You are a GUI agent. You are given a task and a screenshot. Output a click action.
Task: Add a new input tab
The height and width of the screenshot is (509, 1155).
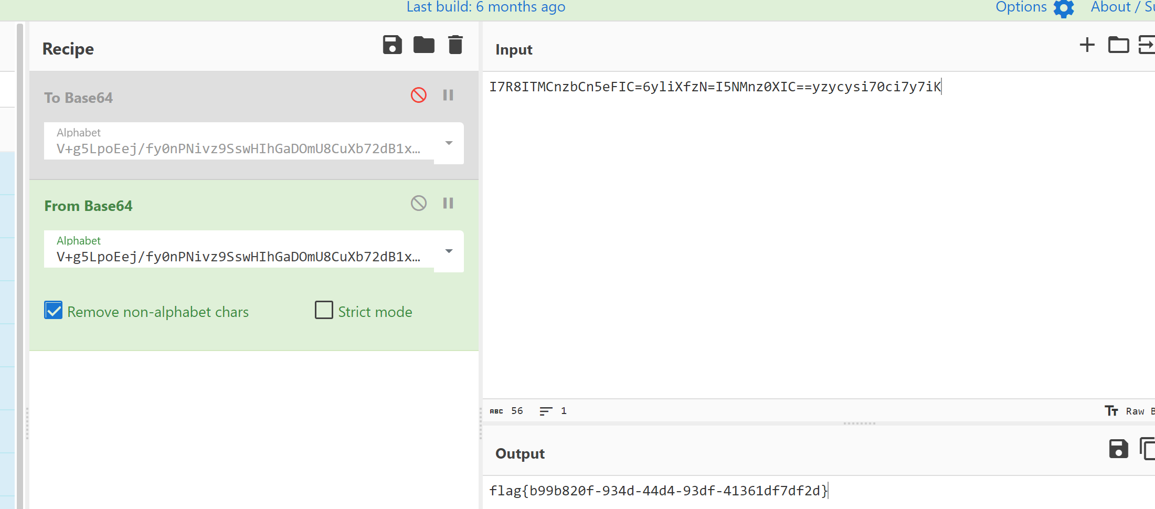(1086, 45)
